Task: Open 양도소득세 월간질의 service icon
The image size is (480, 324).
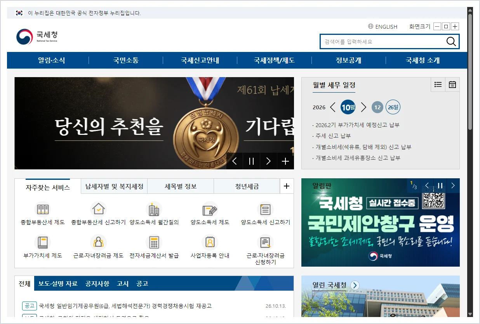Action: click(154, 210)
